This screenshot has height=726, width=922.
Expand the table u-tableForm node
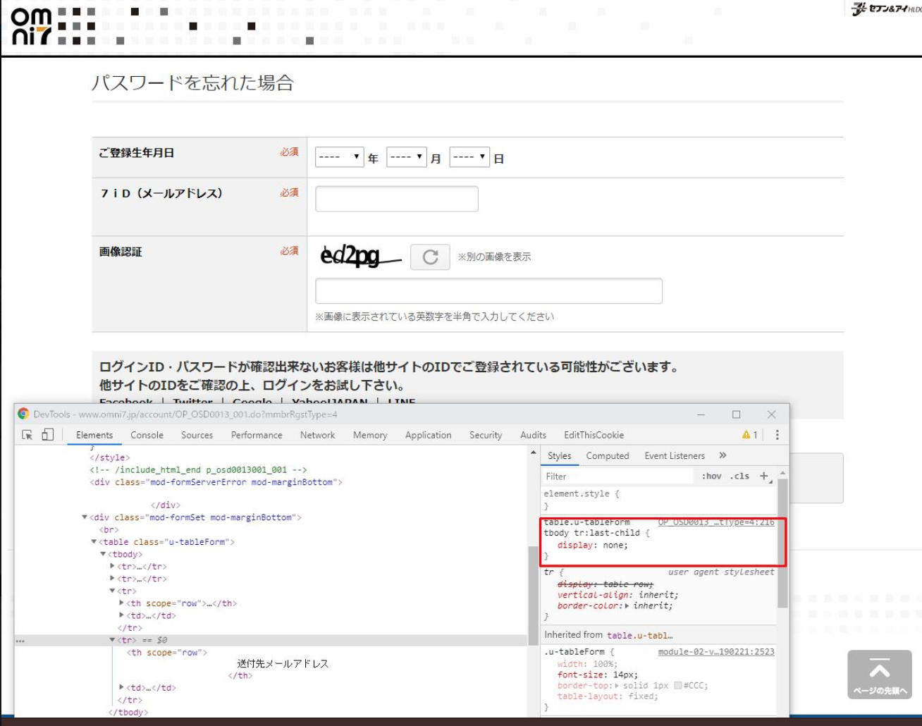(94, 542)
